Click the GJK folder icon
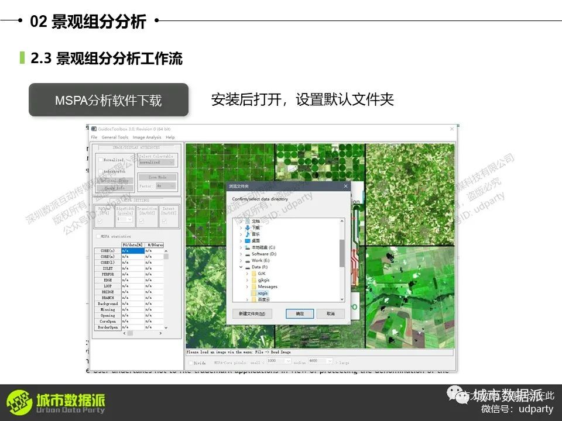This screenshot has width=562, height=421. tap(254, 273)
